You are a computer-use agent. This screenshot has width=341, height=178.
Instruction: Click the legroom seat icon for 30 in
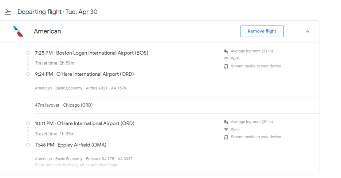[x=226, y=122]
